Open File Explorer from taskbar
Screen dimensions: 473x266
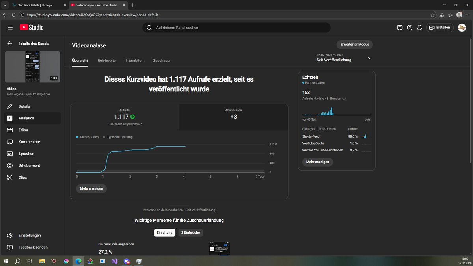[42, 261]
